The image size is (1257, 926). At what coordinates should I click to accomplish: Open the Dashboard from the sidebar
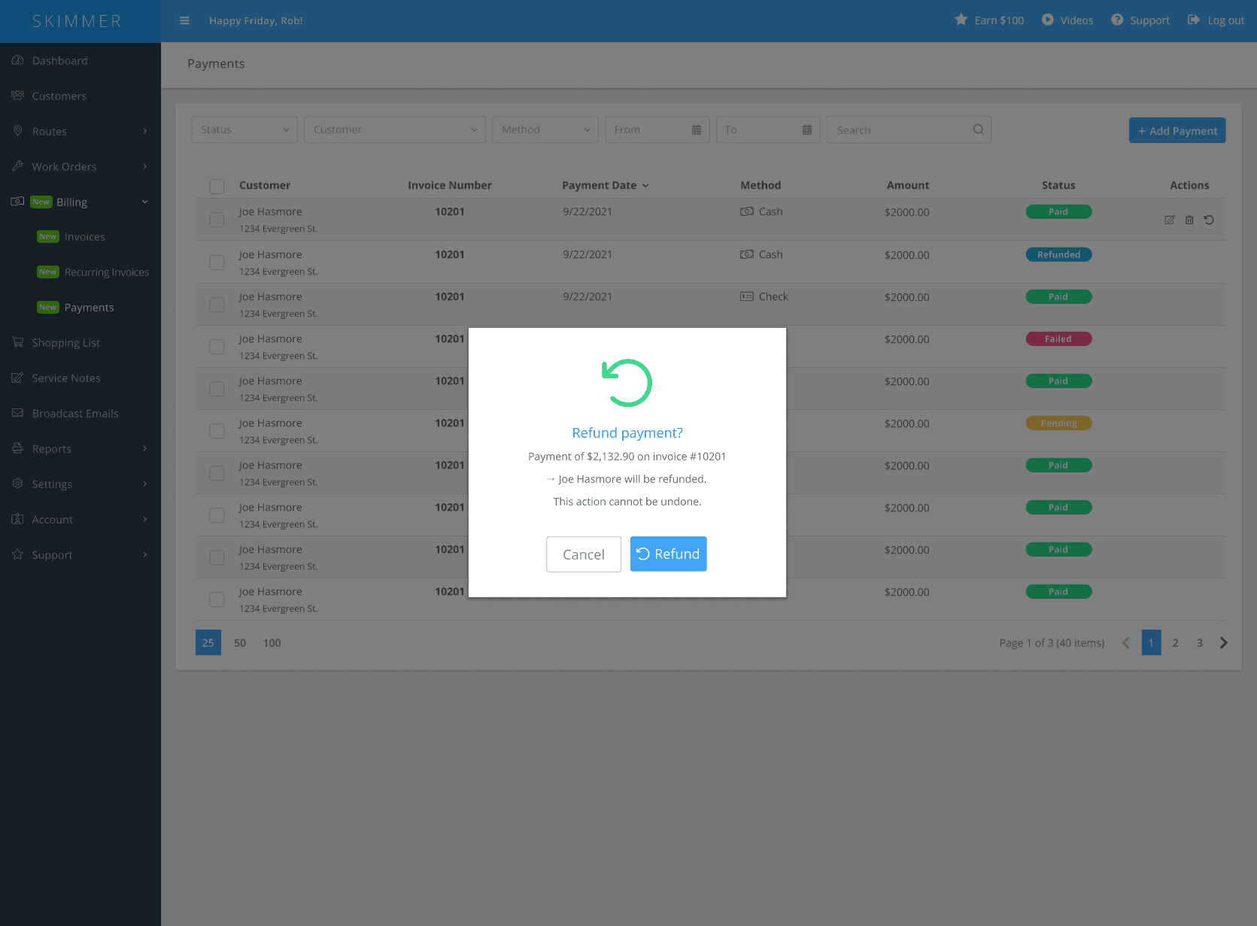point(60,60)
